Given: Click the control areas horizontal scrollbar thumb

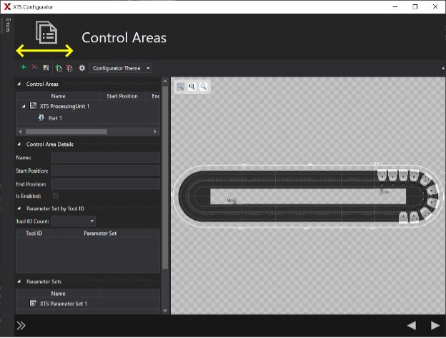Looking at the screenshot, I should pos(66,132).
